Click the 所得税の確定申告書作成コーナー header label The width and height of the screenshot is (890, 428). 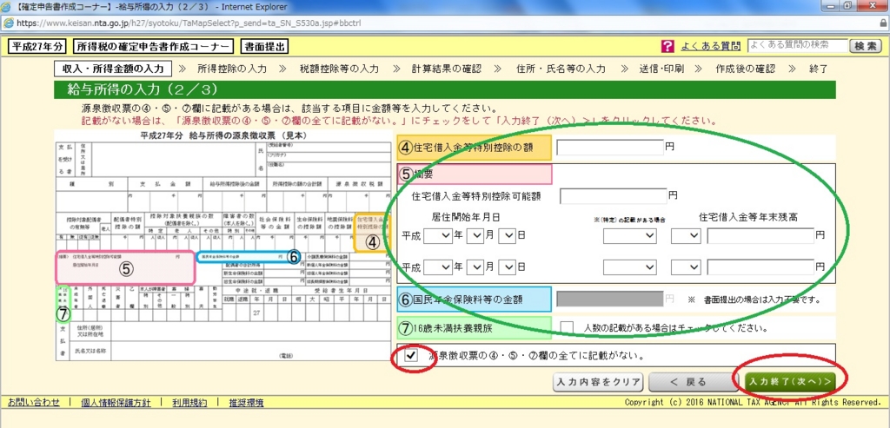tap(153, 47)
